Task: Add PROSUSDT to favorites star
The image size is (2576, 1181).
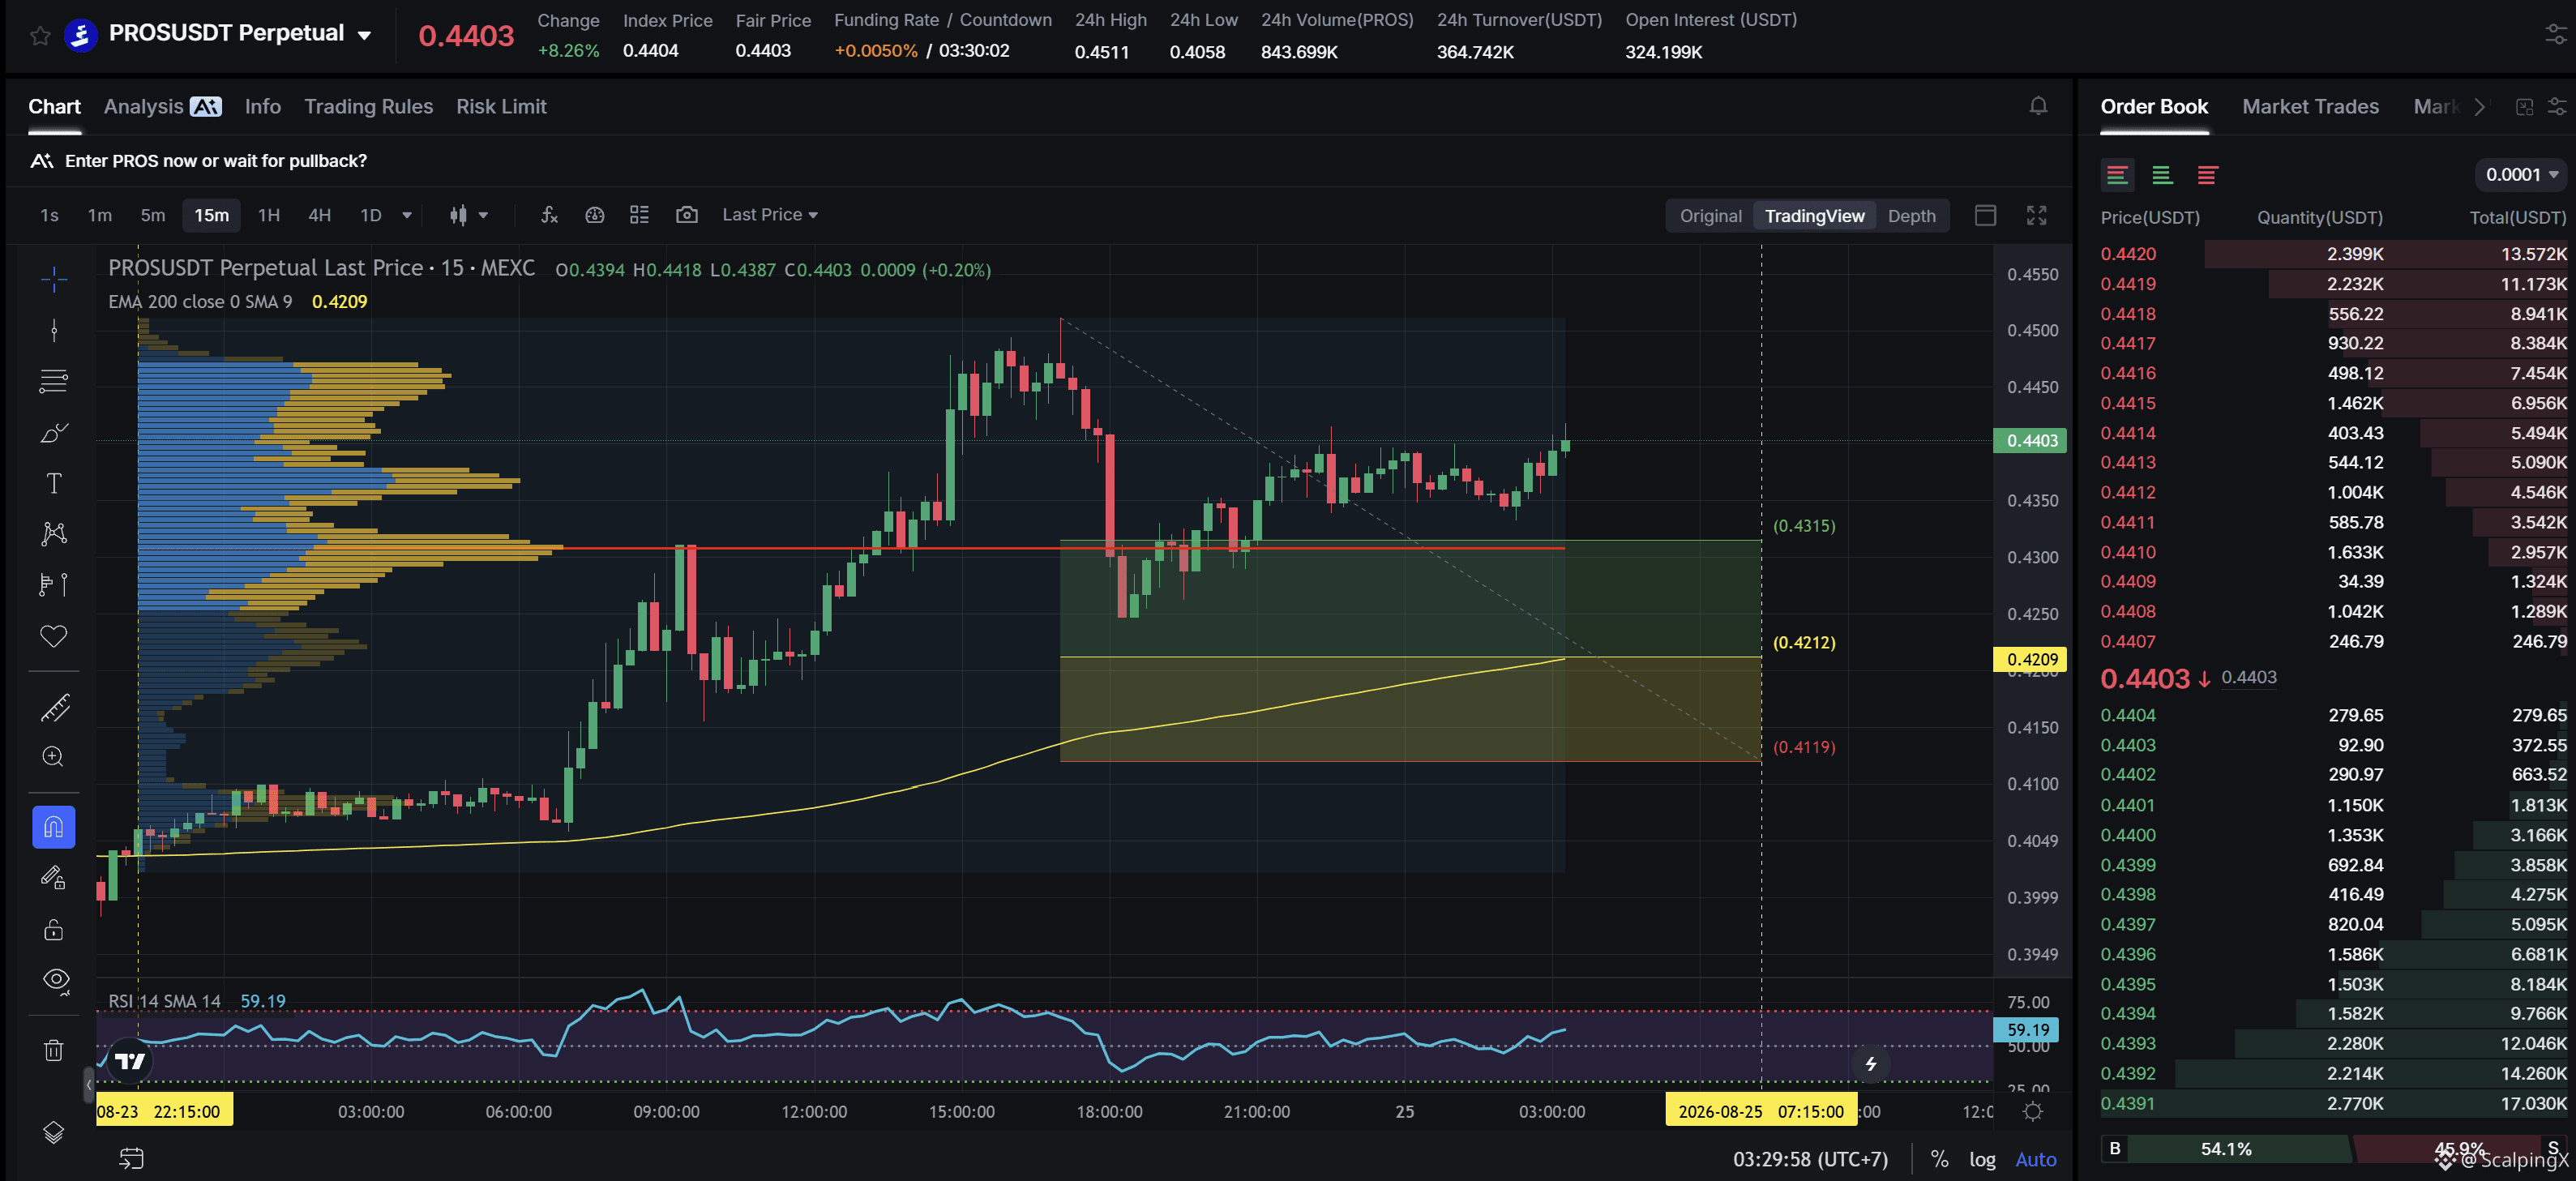Action: [x=40, y=36]
